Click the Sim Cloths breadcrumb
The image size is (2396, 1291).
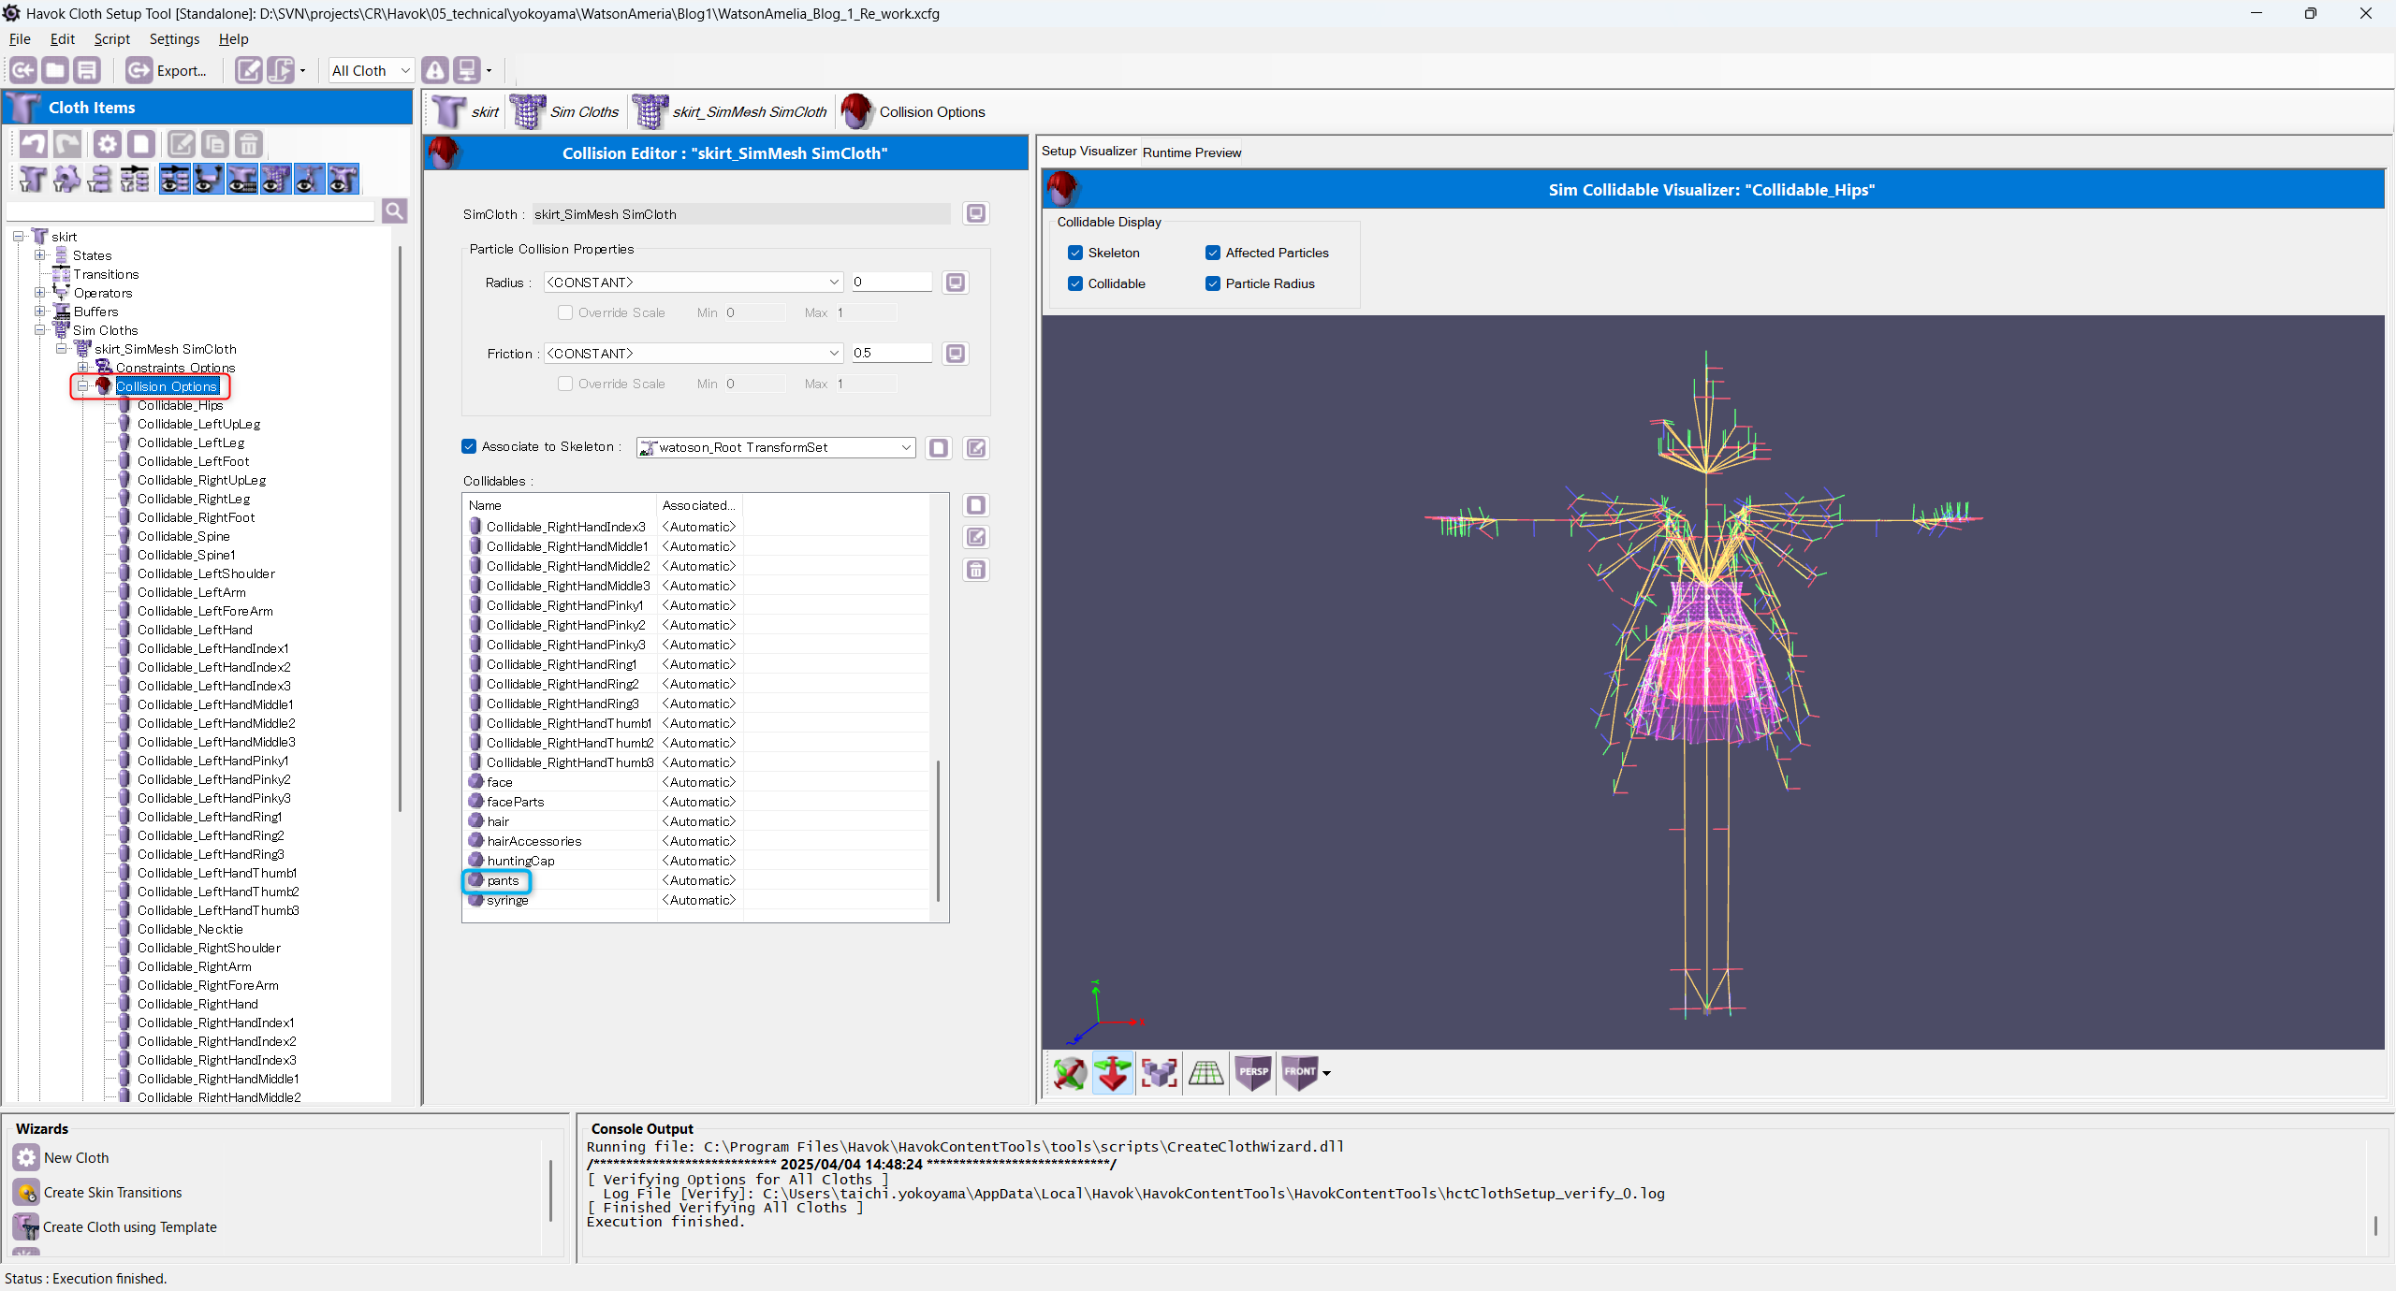(565, 112)
